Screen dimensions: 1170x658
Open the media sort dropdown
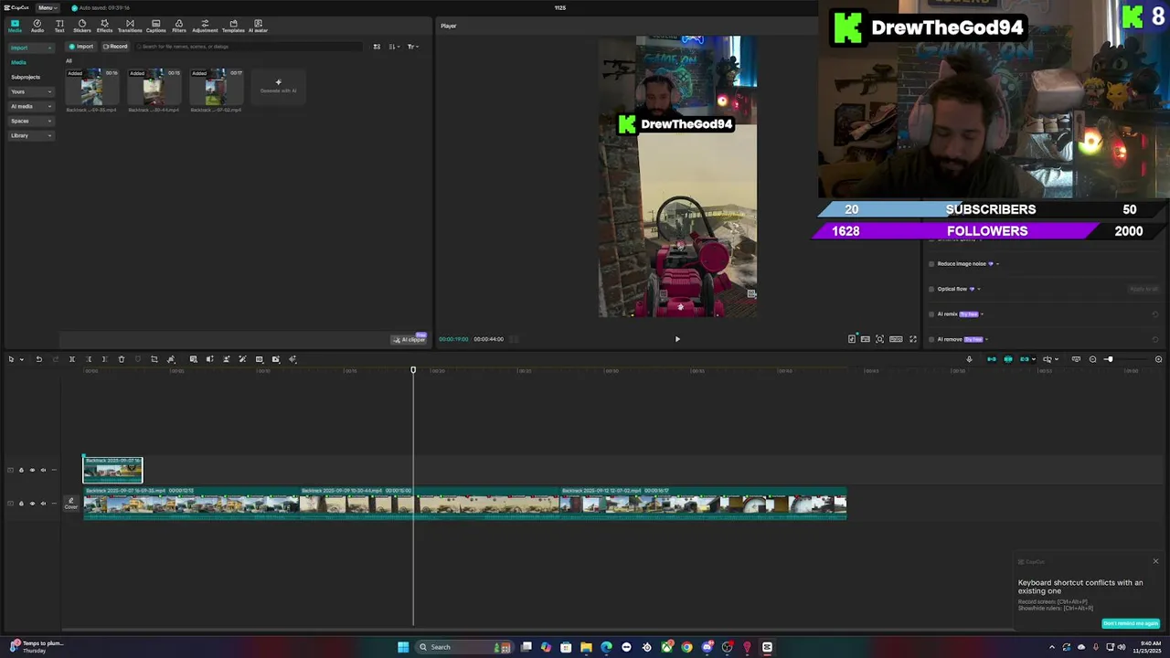click(394, 47)
